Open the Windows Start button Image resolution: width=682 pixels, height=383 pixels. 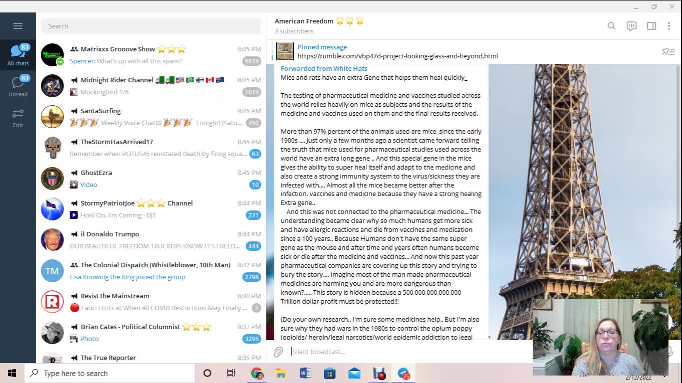point(12,373)
